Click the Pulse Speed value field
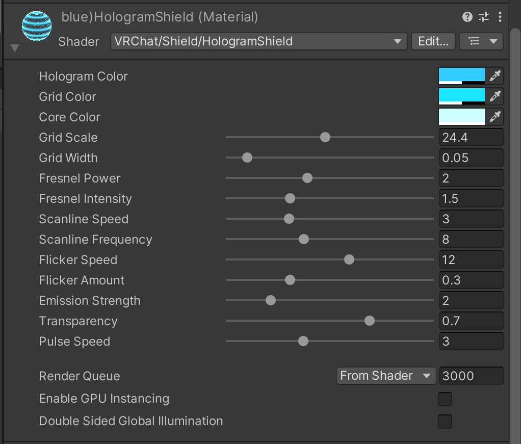Image resolution: width=521 pixels, height=444 pixels. (x=471, y=341)
